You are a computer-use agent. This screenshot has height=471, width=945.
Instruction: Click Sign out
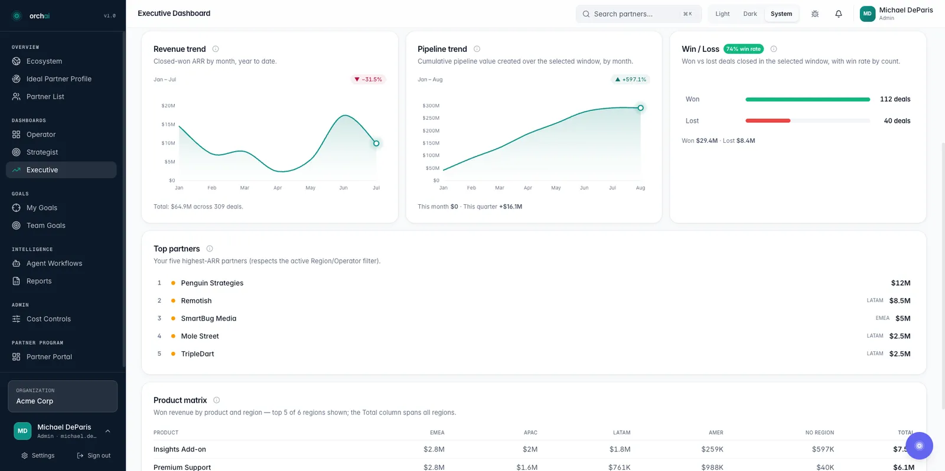coord(94,456)
